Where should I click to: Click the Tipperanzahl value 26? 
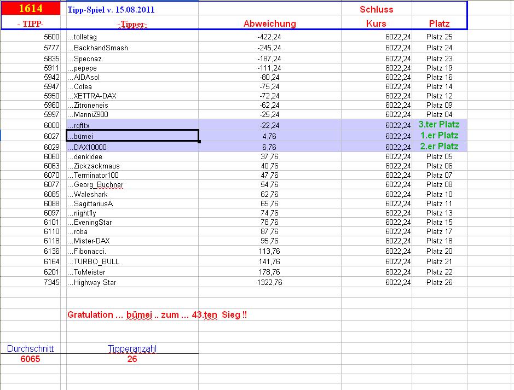(131, 358)
